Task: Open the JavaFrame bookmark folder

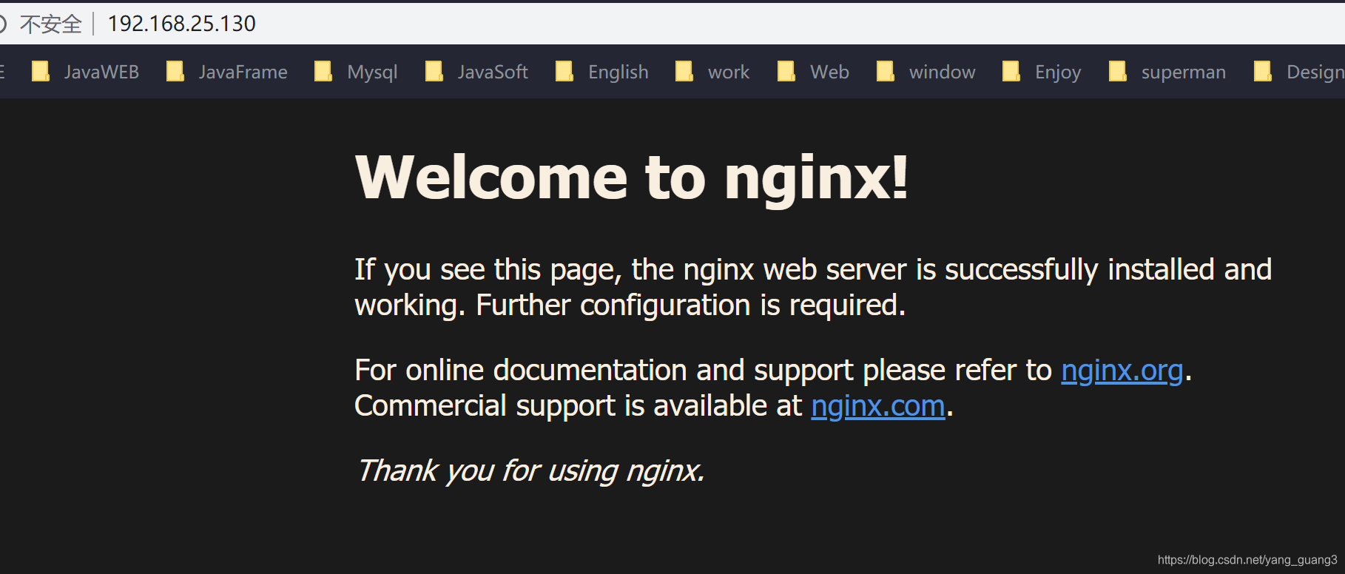Action: click(227, 72)
